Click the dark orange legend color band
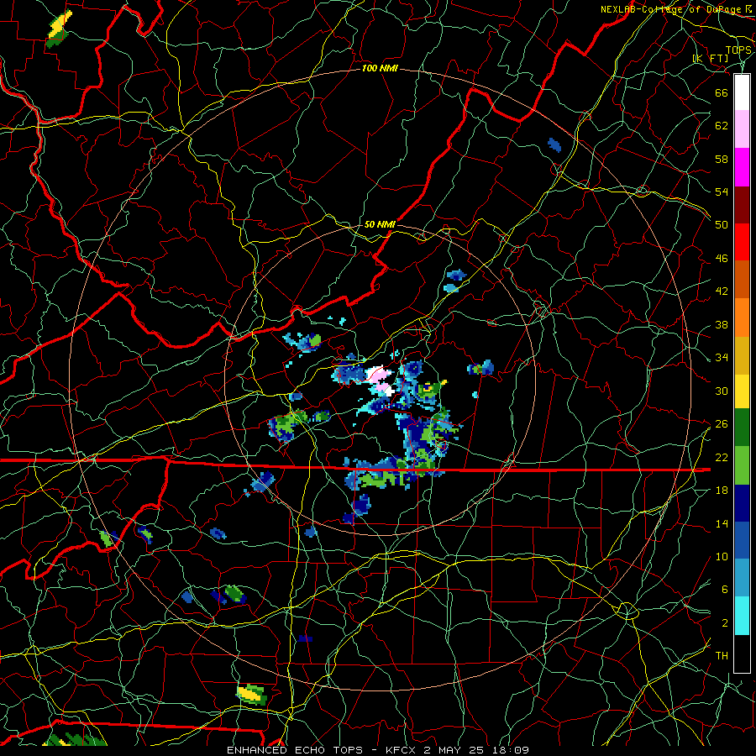This screenshot has height=756, width=756. tap(742, 280)
